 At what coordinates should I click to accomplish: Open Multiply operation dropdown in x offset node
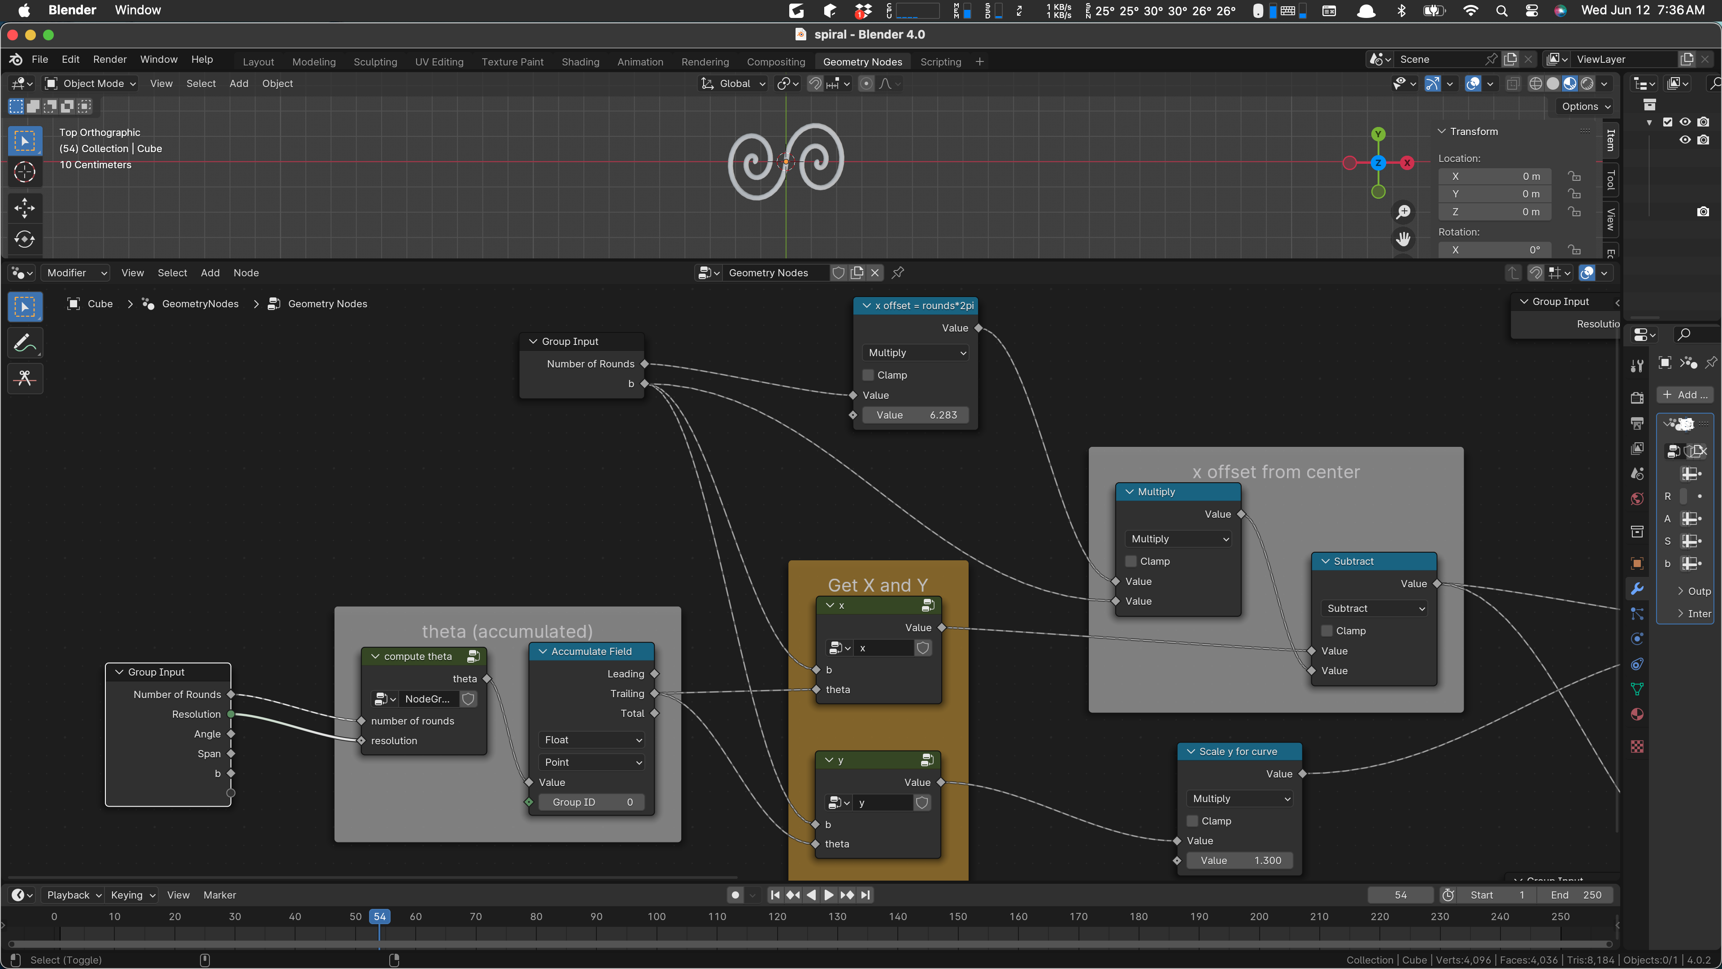(x=916, y=353)
